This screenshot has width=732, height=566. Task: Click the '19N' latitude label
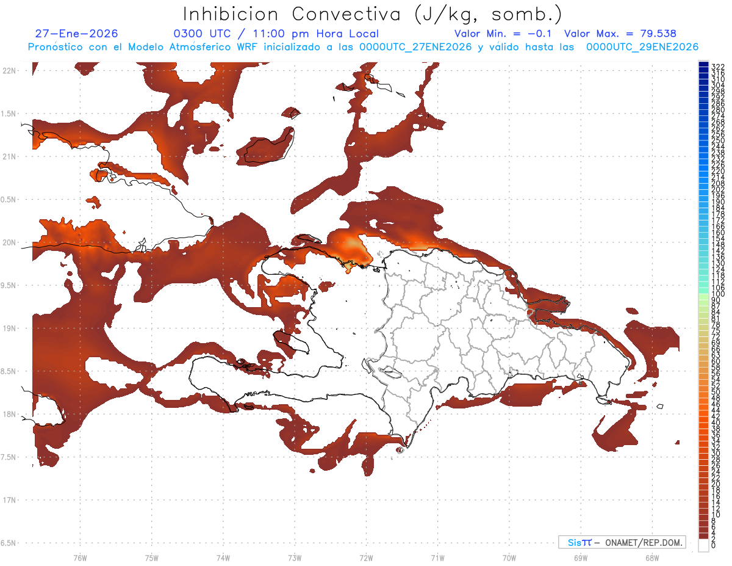(x=9, y=328)
